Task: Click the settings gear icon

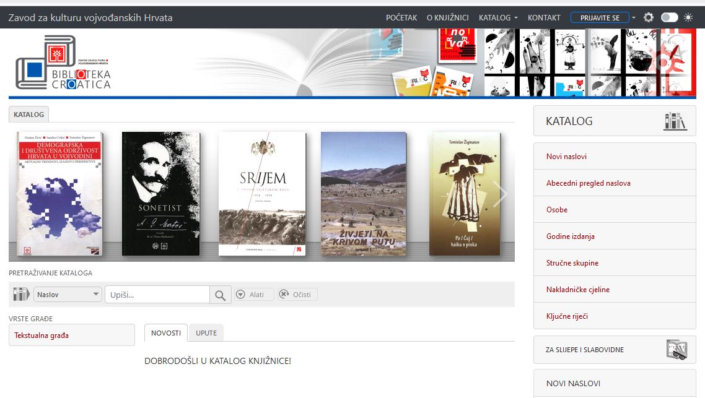Action: coord(649,17)
